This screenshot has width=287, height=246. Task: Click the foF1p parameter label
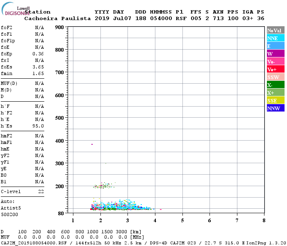point(8,41)
